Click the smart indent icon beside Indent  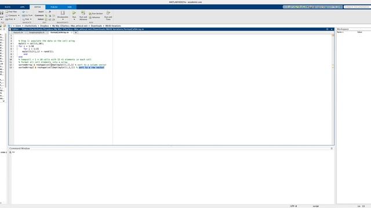click(x=46, y=19)
